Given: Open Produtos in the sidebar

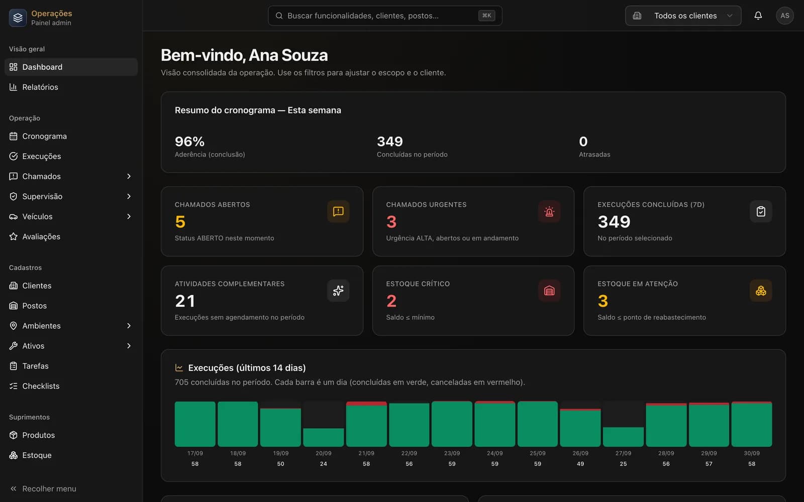Looking at the screenshot, I should coord(71,435).
